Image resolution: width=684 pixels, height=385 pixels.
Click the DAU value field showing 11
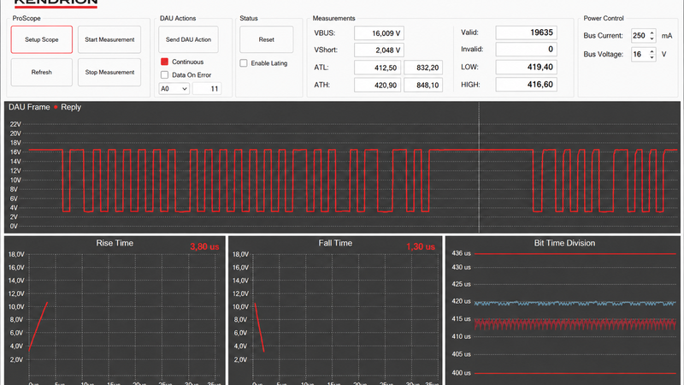coord(207,89)
